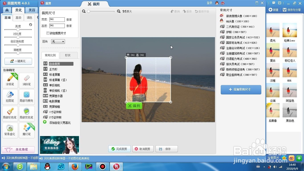
Task: Click 添加常用尺寸 button
Action: [241, 89]
